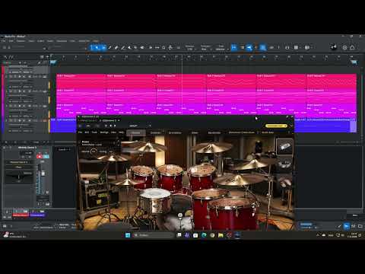Adjust Volume knob in drum properties panel
The image size is (365, 274).
(x=94, y=151)
